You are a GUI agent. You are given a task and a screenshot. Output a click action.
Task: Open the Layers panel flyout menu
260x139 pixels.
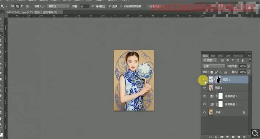249,56
